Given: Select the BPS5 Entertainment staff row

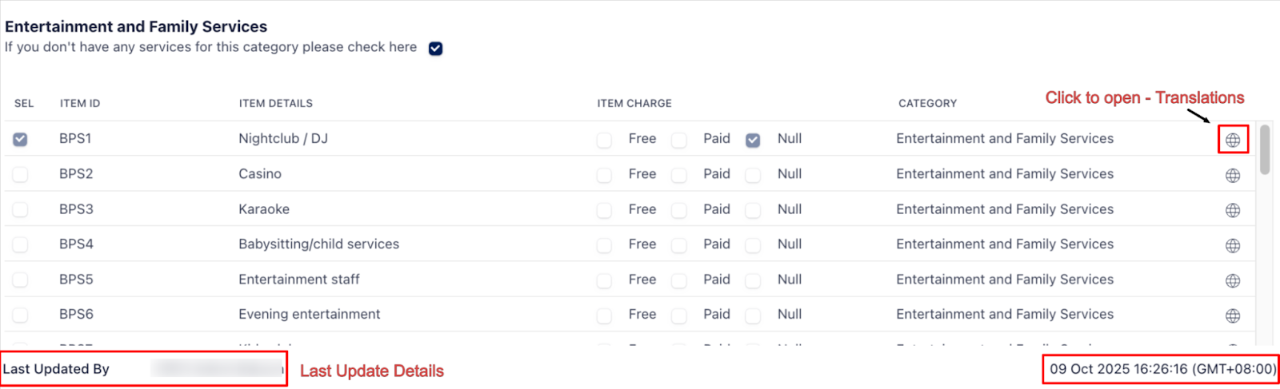Looking at the screenshot, I should (x=20, y=280).
